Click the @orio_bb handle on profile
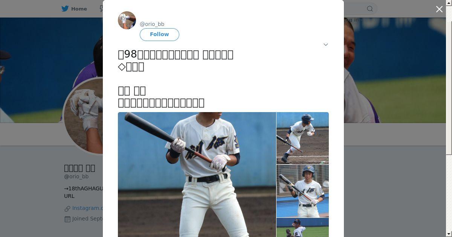Image resolution: width=452 pixels, height=237 pixels. [x=76, y=176]
